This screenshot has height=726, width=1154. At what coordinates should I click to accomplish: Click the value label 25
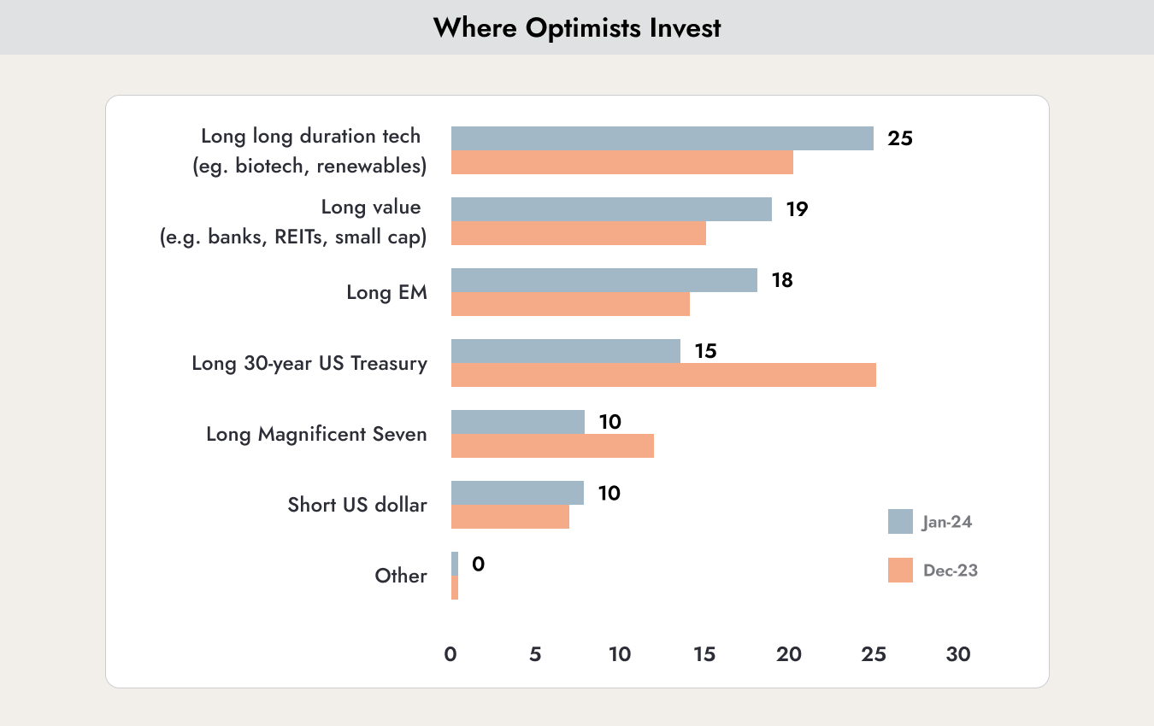click(x=900, y=138)
